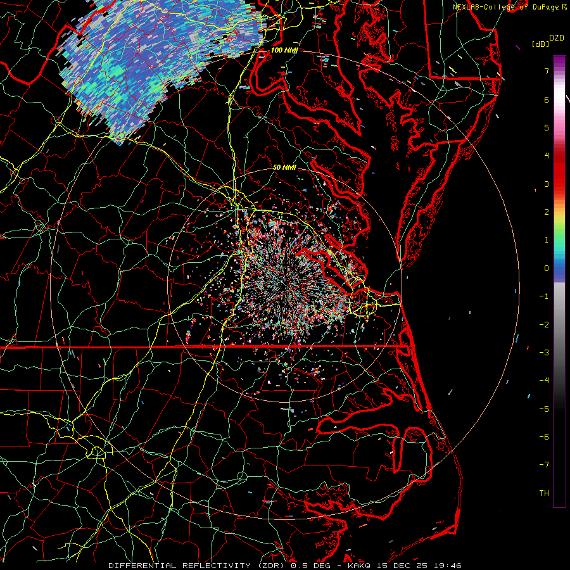570x570 pixels.
Task: Click the "[dB]" unit label
Action: click(540, 44)
